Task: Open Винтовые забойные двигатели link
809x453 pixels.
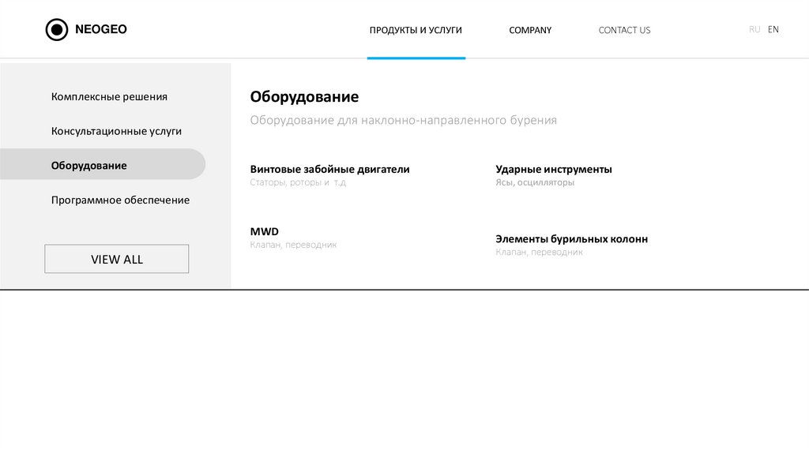Action: (x=329, y=169)
